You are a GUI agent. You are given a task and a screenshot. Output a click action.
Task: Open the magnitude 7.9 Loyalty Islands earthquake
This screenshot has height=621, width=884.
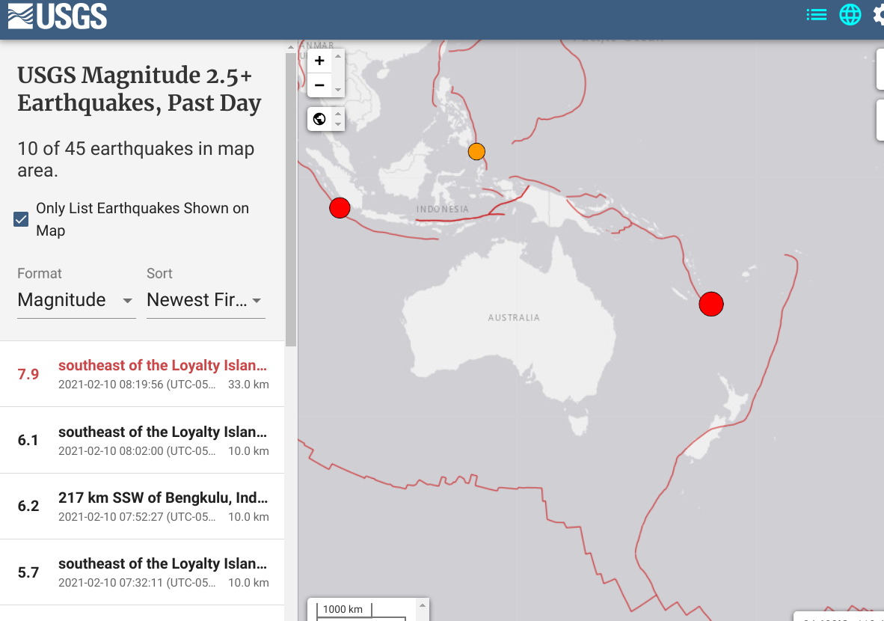point(142,374)
